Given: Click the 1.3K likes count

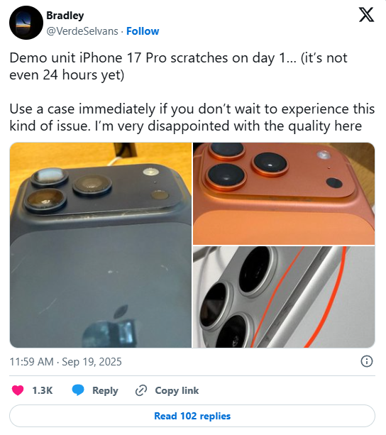Looking at the screenshot, I should tap(42, 390).
